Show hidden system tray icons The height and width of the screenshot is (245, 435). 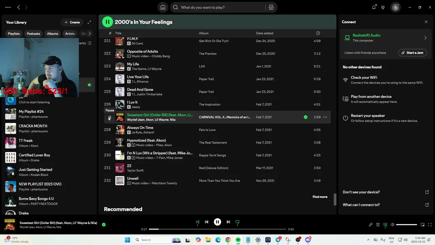click(x=368, y=240)
